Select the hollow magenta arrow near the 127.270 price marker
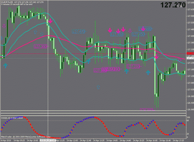The image size is (194, 142). [180, 60]
